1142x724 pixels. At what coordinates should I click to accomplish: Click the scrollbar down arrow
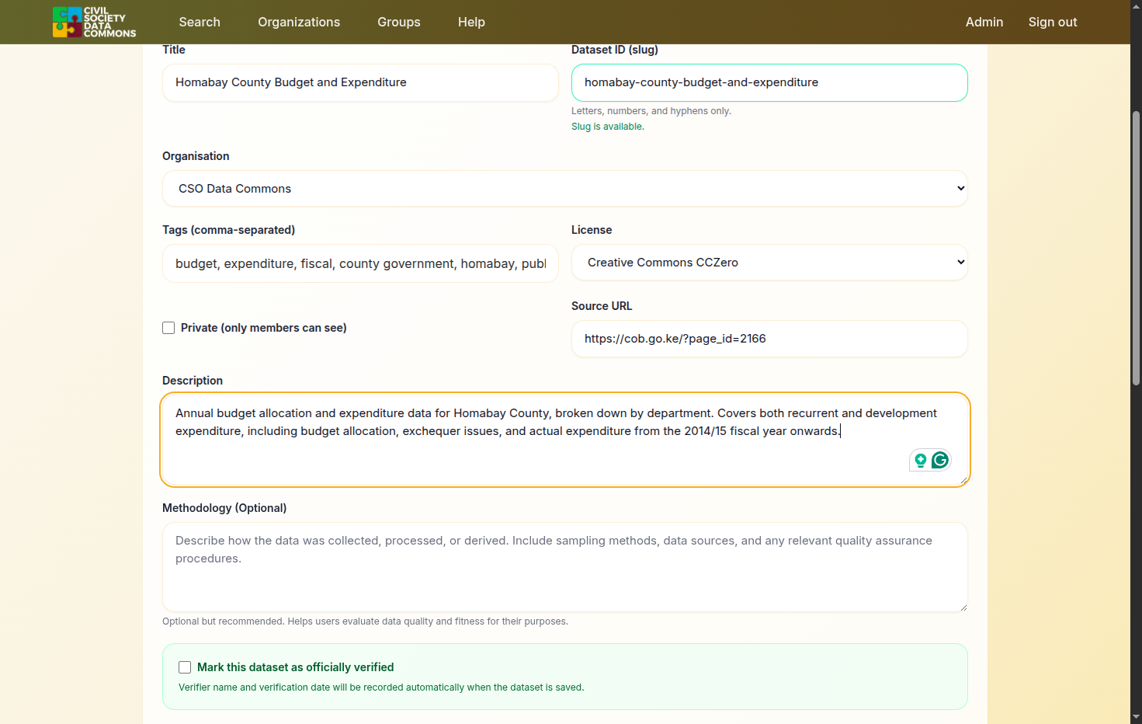1137,717
